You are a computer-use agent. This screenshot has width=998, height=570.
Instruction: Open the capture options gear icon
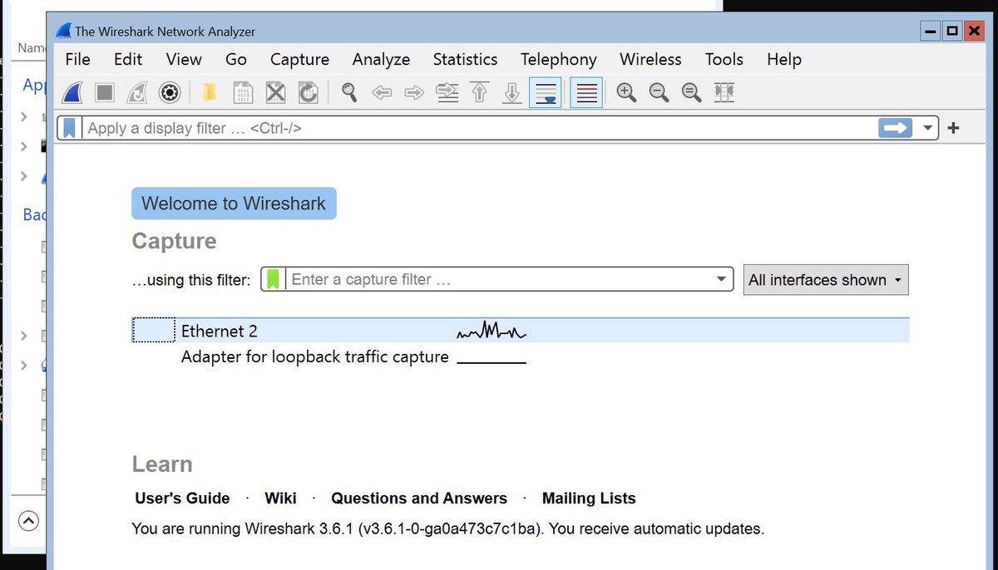point(170,92)
